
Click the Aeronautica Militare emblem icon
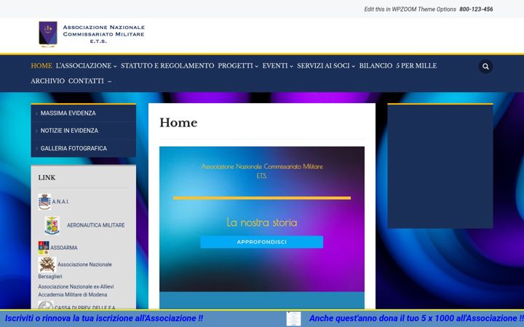(x=52, y=225)
